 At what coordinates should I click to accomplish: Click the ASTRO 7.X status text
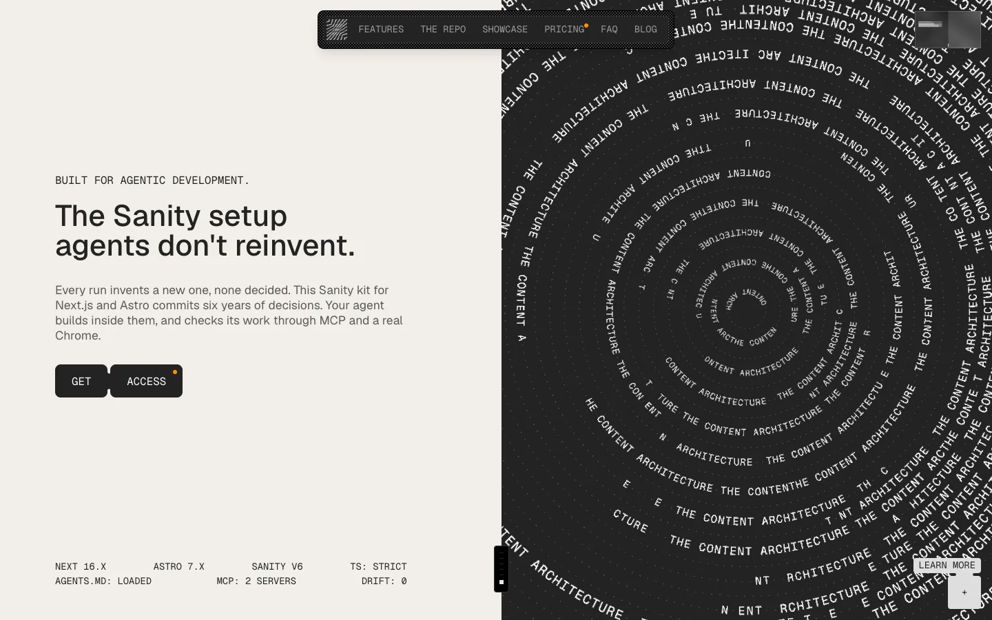(x=179, y=567)
